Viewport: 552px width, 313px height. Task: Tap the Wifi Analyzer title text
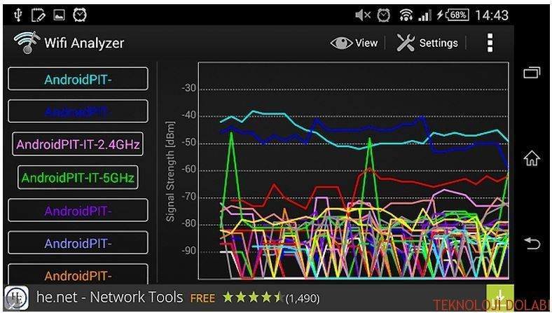tap(84, 43)
